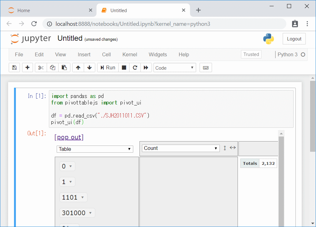Open the Code cell type dropdown
316x227 pixels.
(175, 67)
